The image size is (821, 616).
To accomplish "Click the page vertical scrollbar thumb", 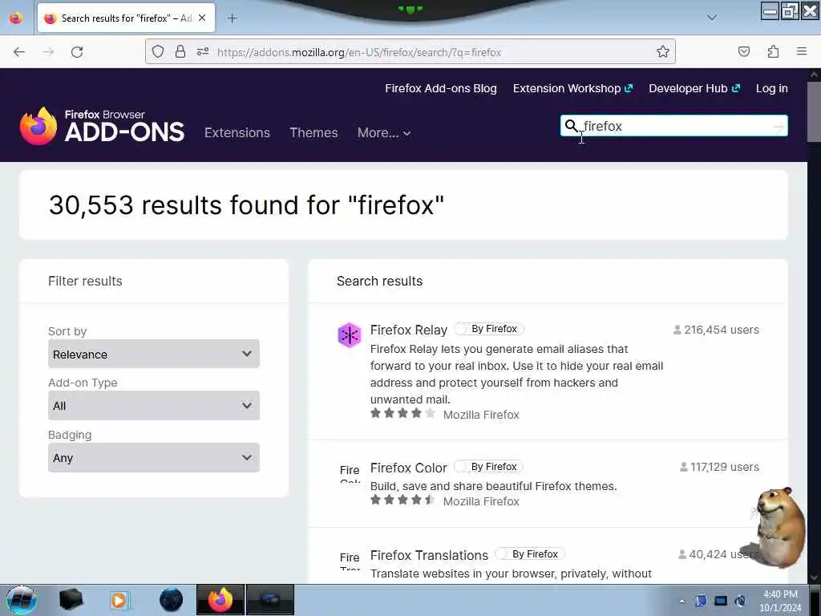I will [x=814, y=110].
